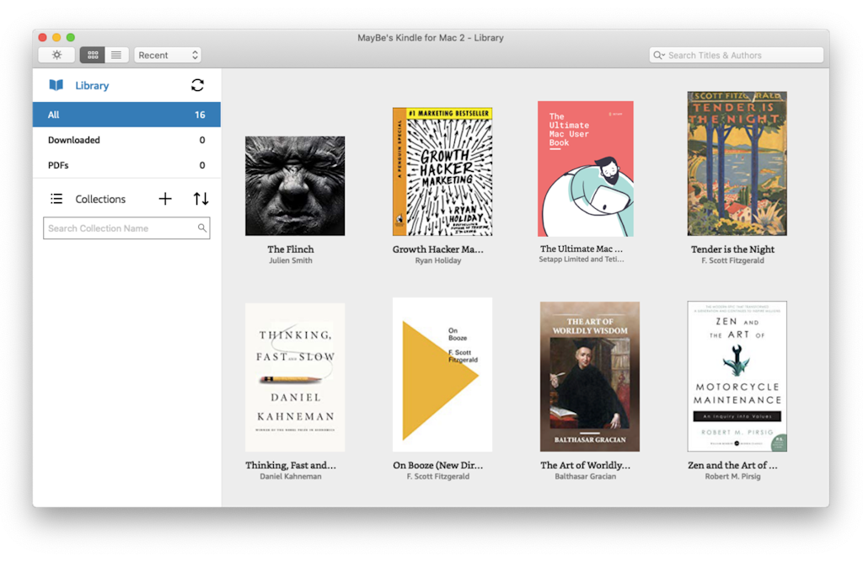Open the Recent sort dropdown

pos(168,55)
